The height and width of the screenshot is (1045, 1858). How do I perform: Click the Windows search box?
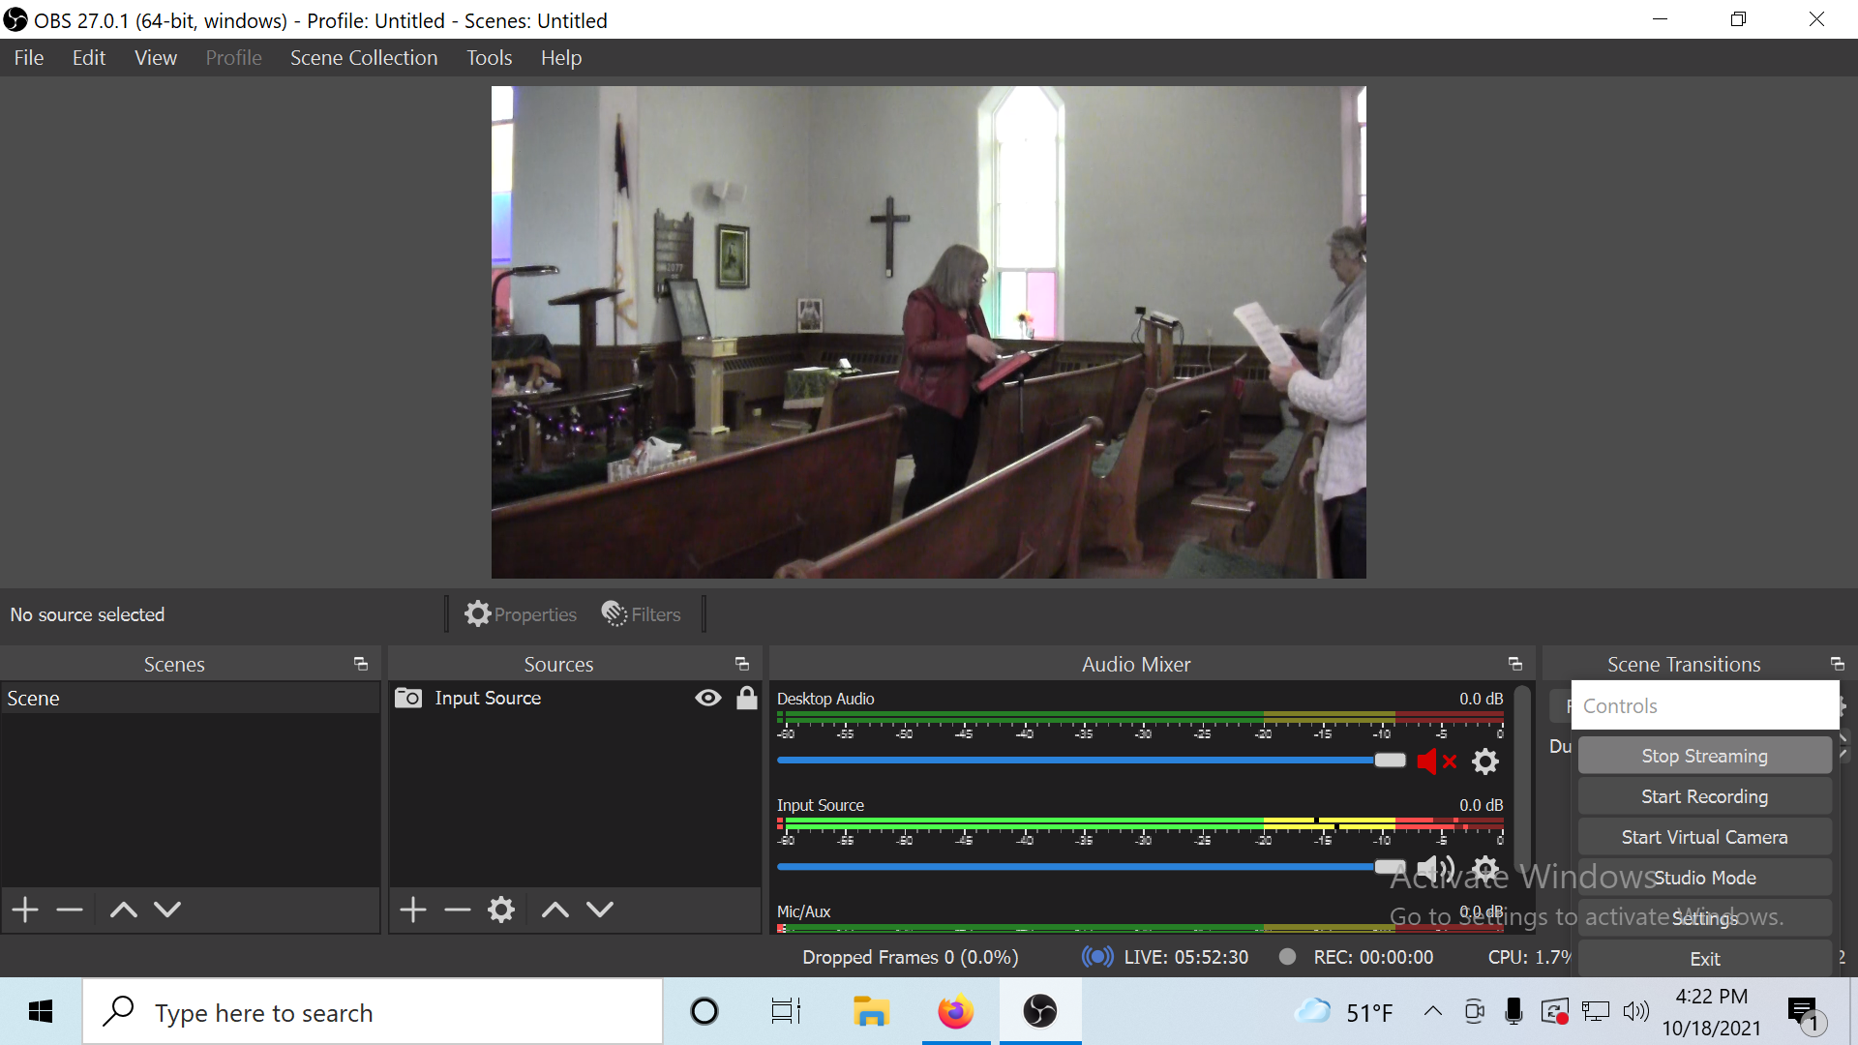[373, 1012]
